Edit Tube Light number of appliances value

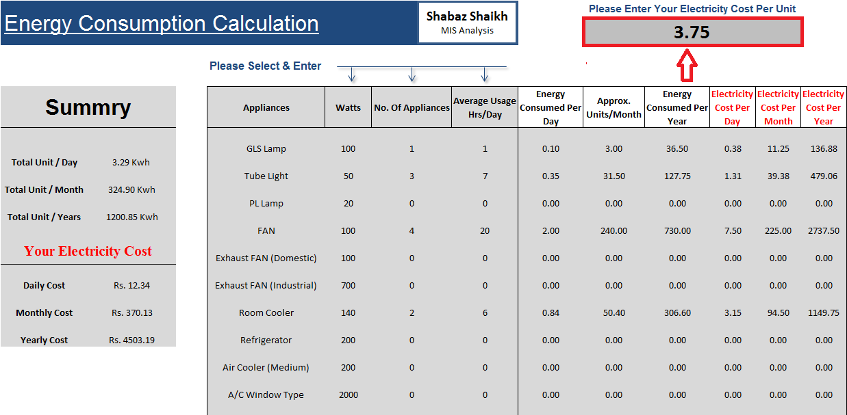pyautogui.click(x=412, y=176)
